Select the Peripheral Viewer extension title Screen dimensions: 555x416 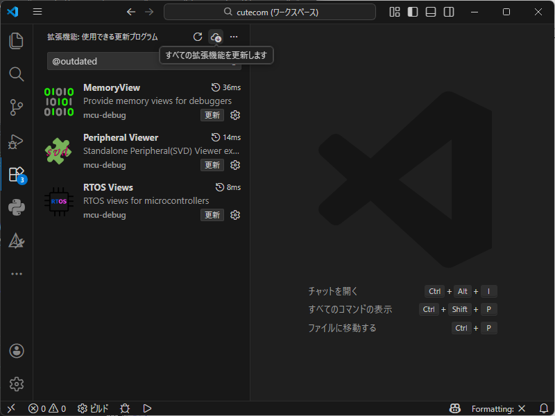click(121, 137)
